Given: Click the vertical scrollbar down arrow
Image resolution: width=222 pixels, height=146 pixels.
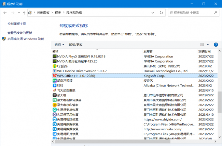Looking at the screenshot, I should (220, 137).
